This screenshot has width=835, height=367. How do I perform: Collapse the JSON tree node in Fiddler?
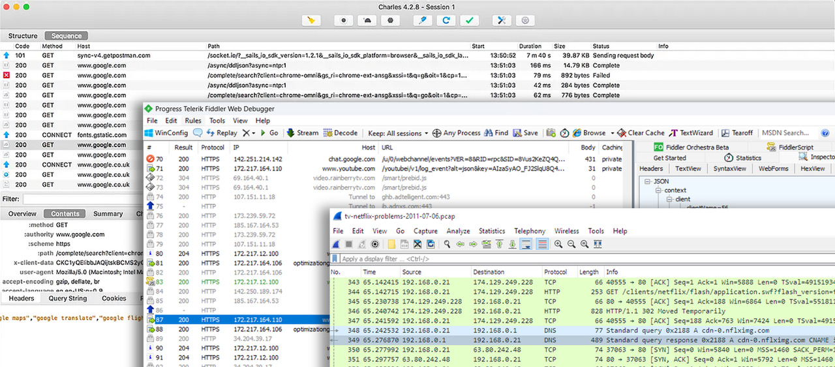click(x=648, y=182)
